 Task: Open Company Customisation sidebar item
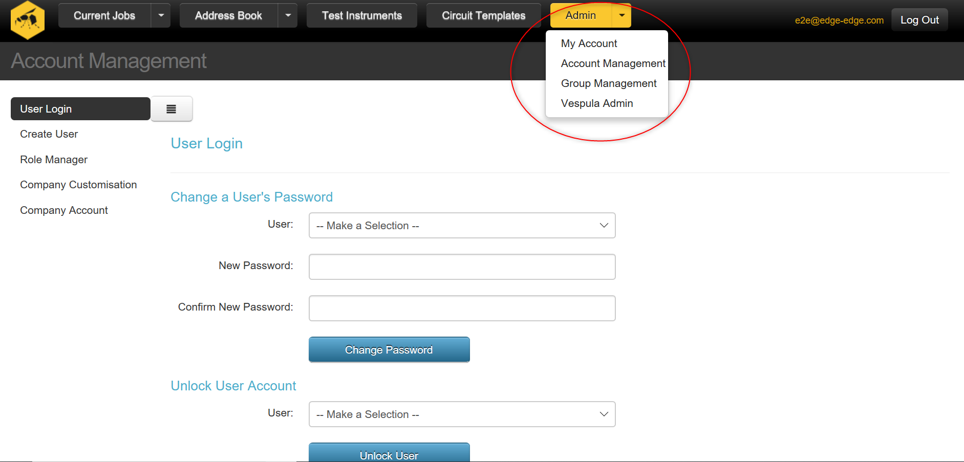[78, 185]
